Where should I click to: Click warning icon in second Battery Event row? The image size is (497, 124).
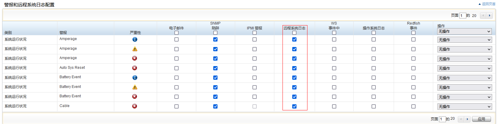pos(135,87)
